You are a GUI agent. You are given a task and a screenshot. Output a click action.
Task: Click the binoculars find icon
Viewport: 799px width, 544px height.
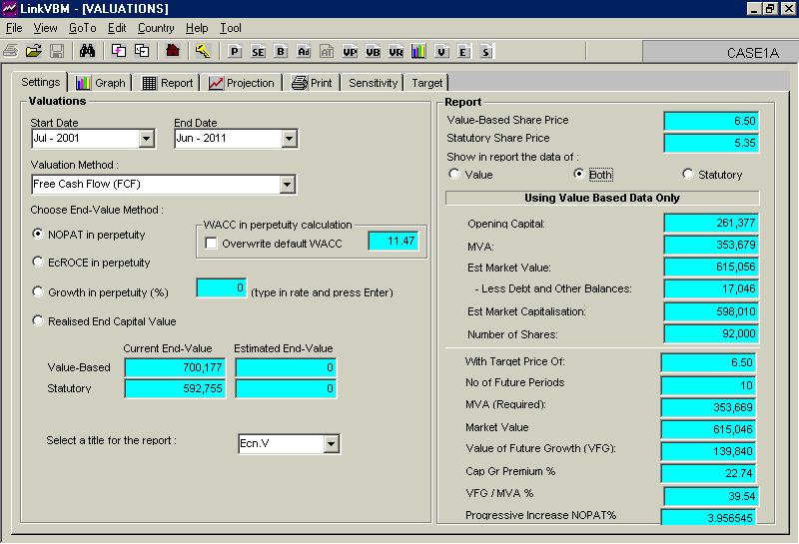click(x=87, y=51)
